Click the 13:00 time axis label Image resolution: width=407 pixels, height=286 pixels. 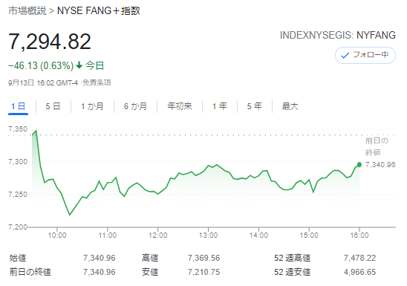pyautogui.click(x=208, y=235)
